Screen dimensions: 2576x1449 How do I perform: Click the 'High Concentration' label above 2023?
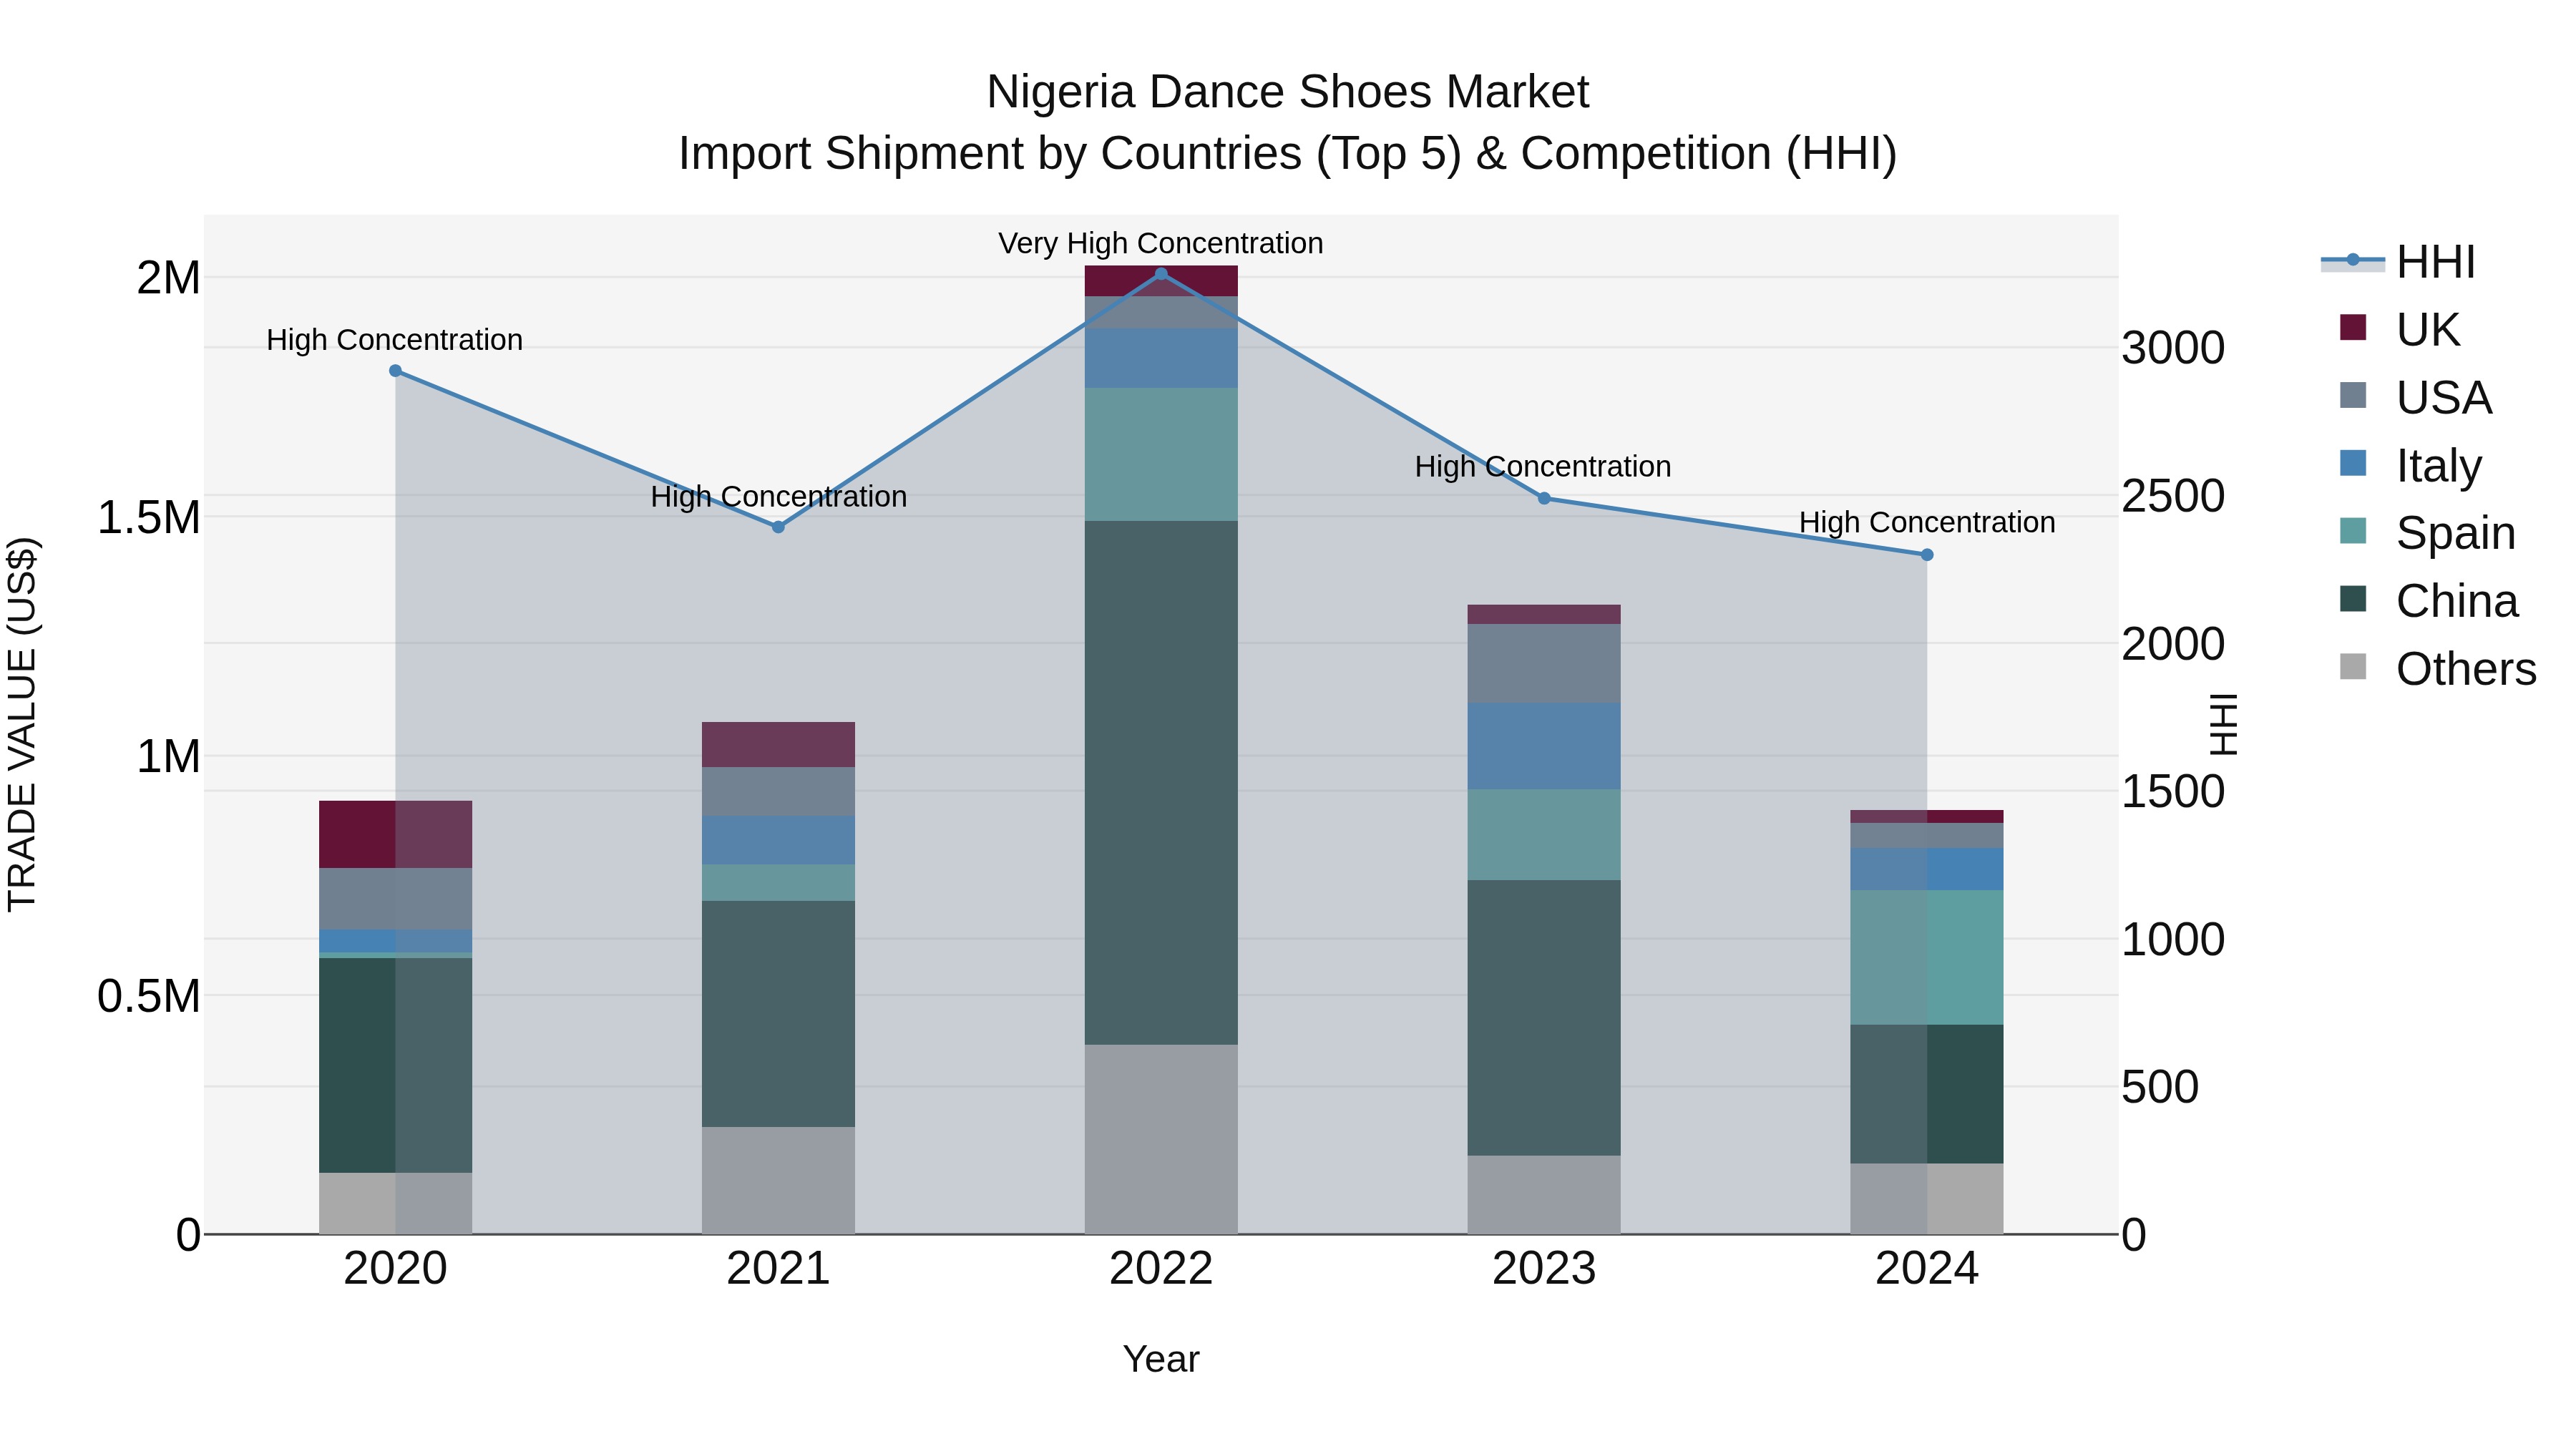(1543, 467)
